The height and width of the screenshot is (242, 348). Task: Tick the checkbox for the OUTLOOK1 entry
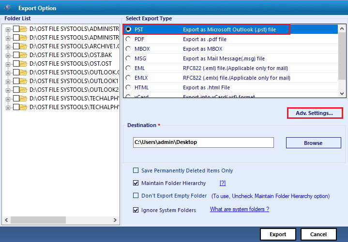[16, 81]
